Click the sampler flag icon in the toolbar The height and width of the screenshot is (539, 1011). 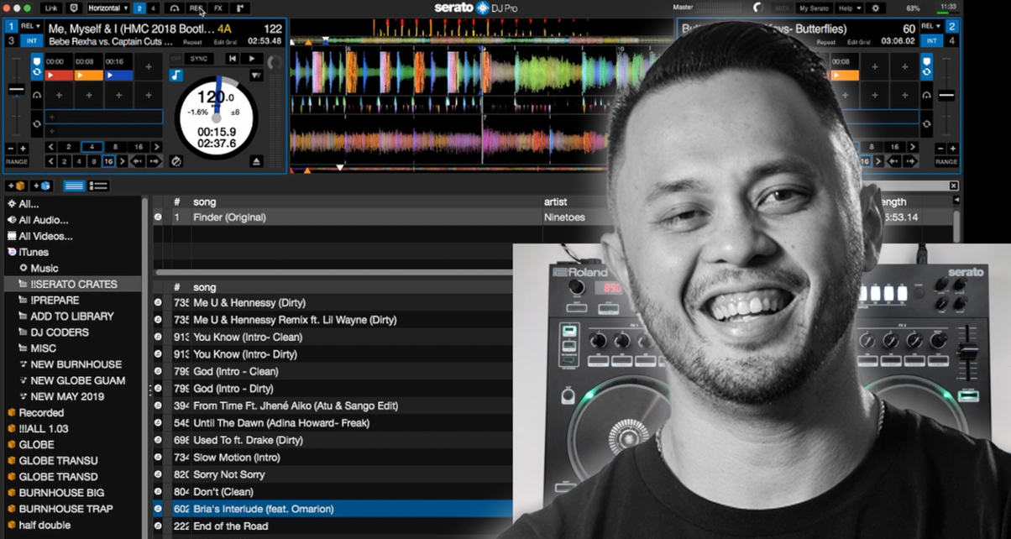tap(240, 8)
